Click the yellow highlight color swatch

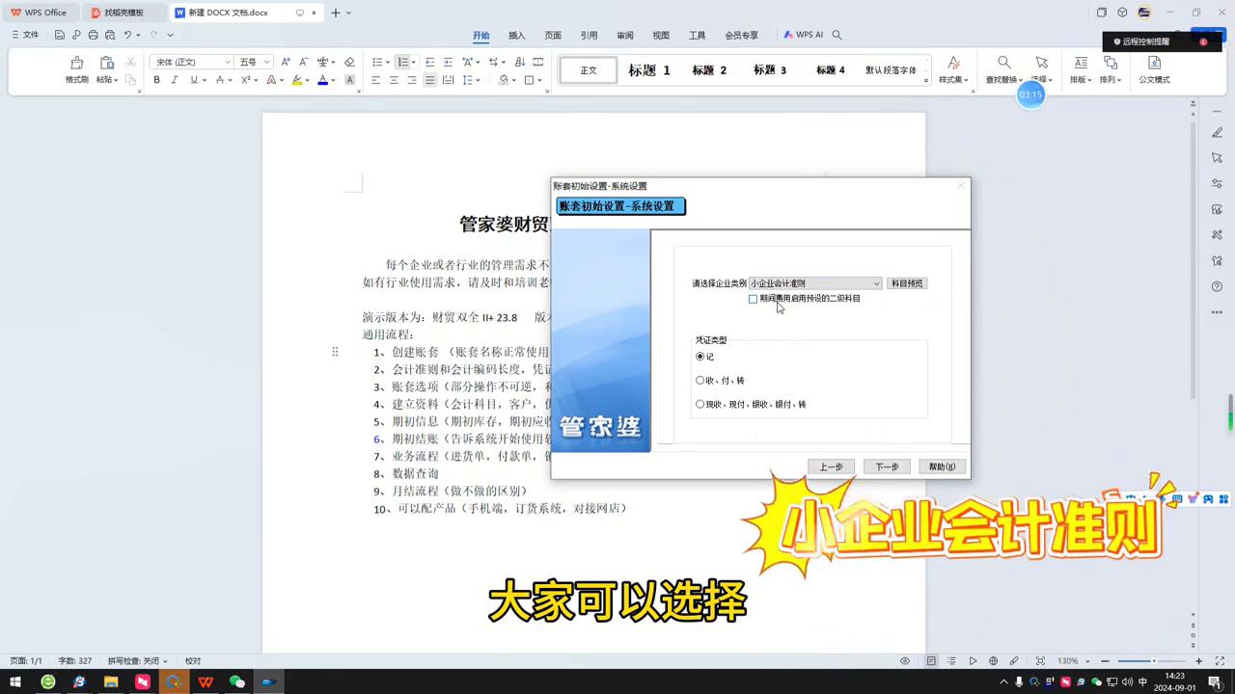296,80
